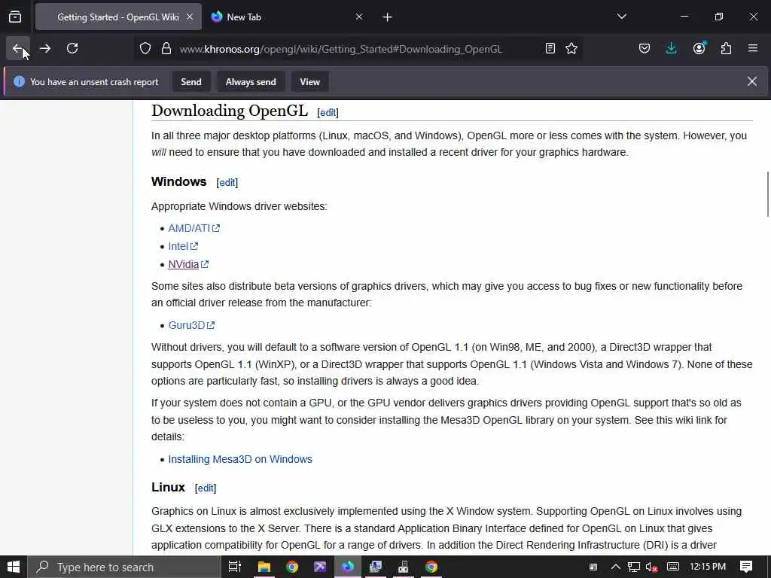Open the downloads panel
This screenshot has width=771, height=578.
pyautogui.click(x=671, y=49)
